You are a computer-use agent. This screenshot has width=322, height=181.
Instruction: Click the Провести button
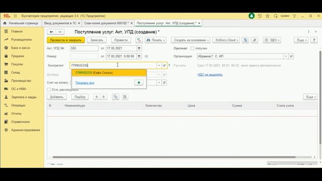tap(121, 40)
